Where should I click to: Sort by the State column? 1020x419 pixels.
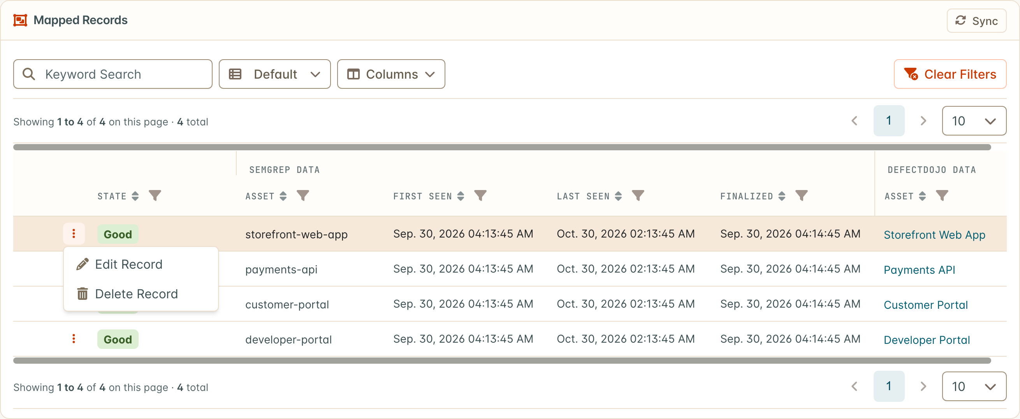135,196
